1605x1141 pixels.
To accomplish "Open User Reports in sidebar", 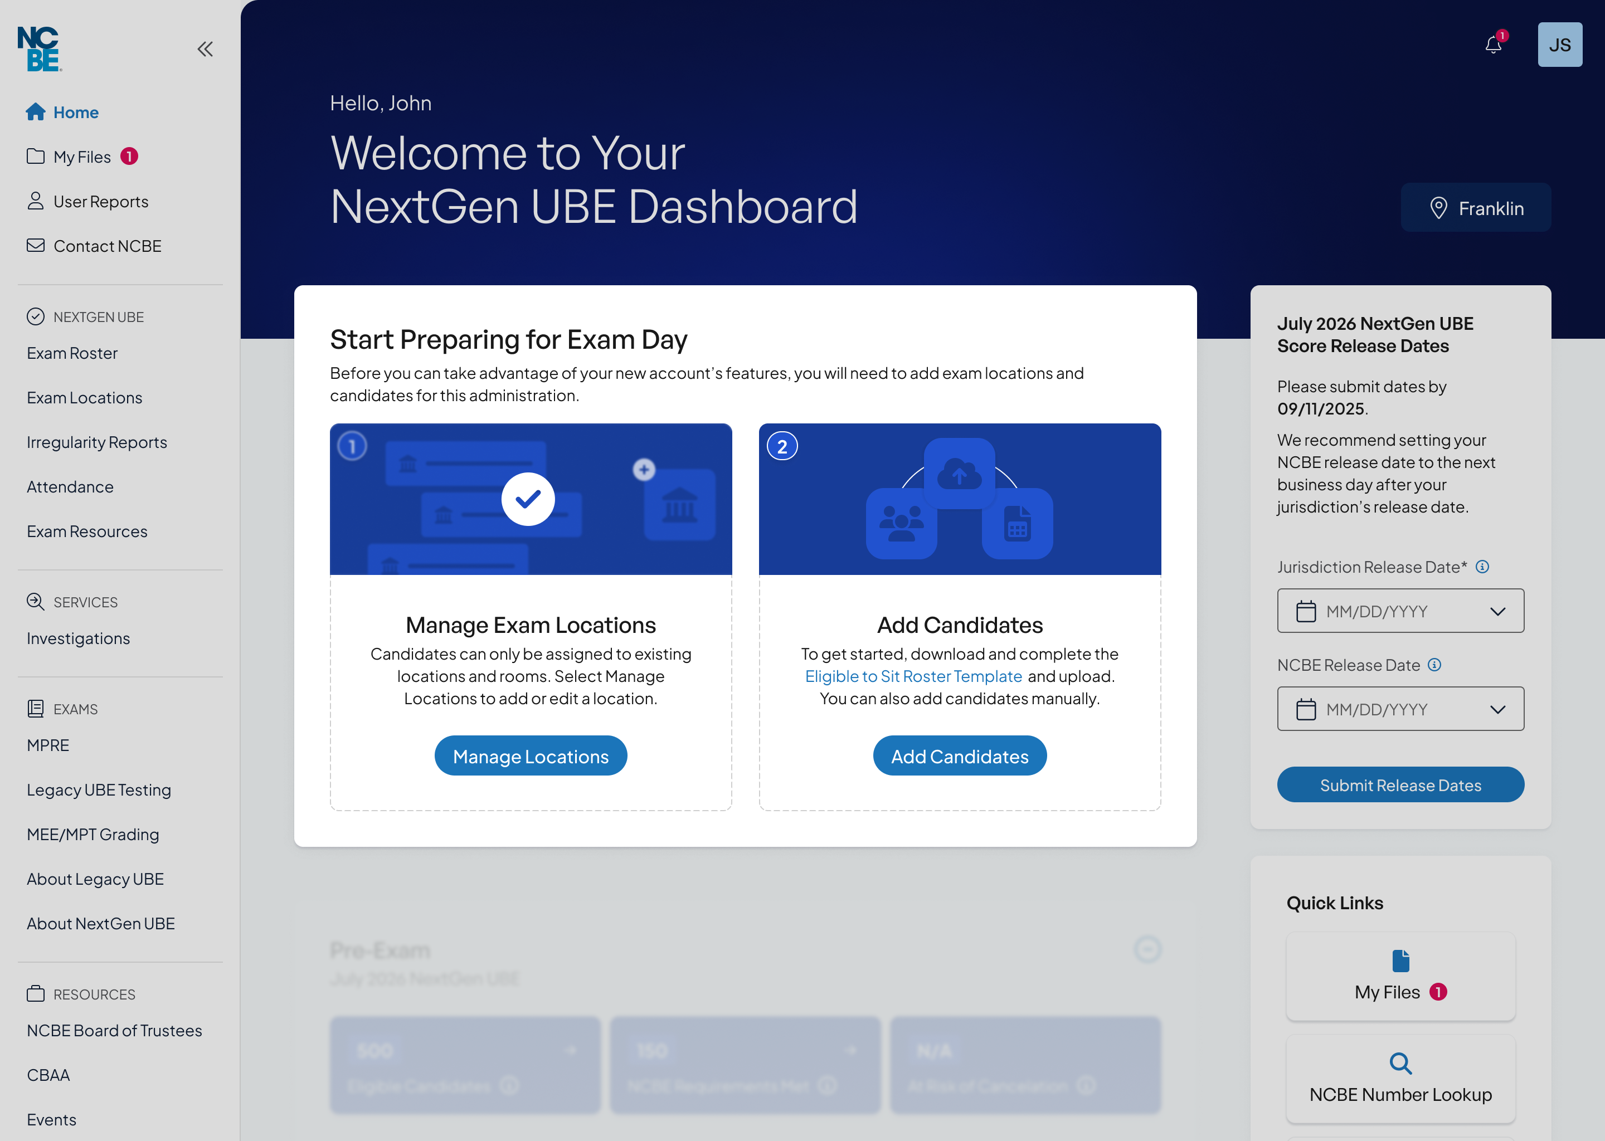I will click(x=87, y=202).
